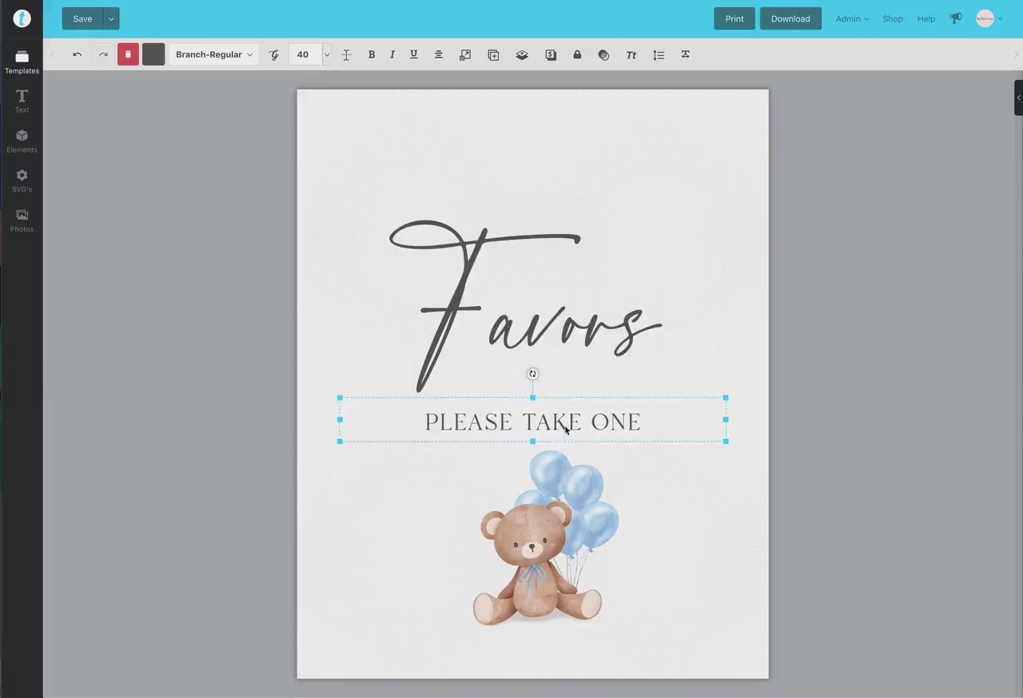Click the toolbar scroll-left chevron
This screenshot has height=698, width=1023.
53,54
